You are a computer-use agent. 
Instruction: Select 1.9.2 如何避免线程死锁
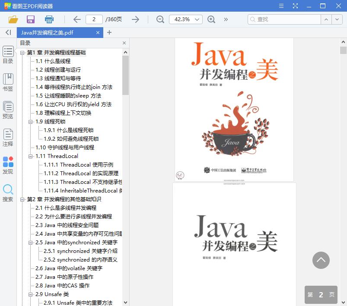(71, 139)
